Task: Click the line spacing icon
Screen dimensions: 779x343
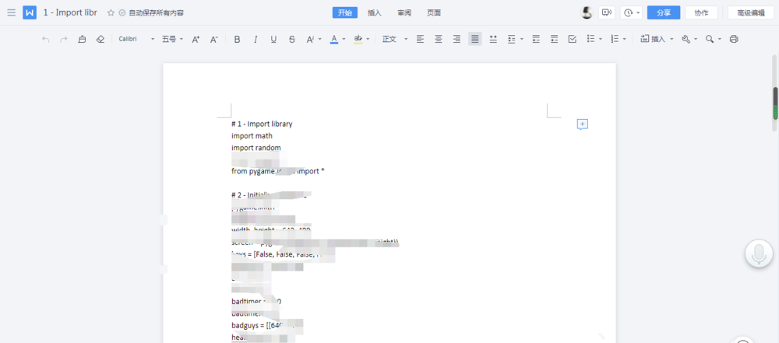Action: coord(511,39)
